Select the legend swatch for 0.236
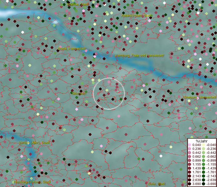The width and height of the screenshot is (217, 187). click(x=190, y=149)
